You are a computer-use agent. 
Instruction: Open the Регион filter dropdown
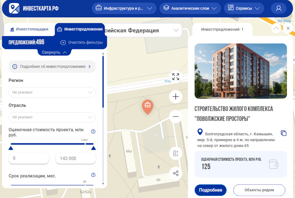pos(52,92)
